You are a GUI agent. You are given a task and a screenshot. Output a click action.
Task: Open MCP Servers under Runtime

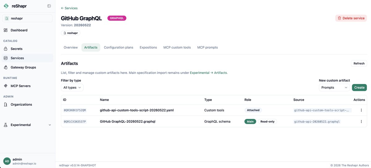tap(28, 86)
